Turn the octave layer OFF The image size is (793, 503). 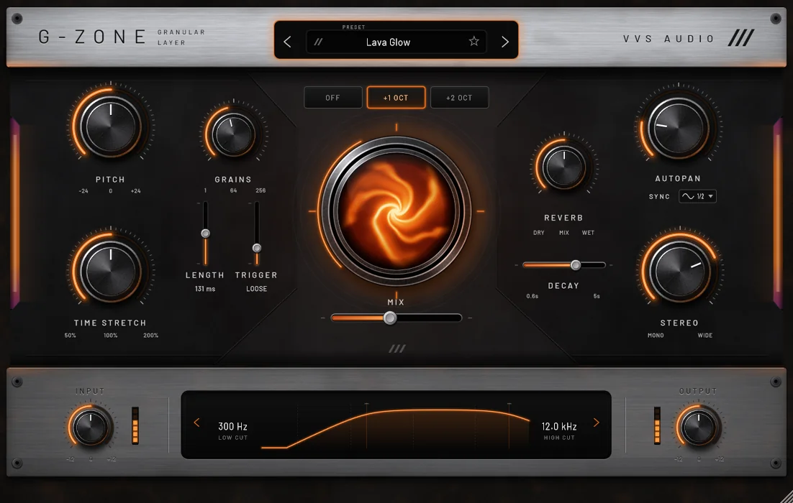click(x=332, y=98)
